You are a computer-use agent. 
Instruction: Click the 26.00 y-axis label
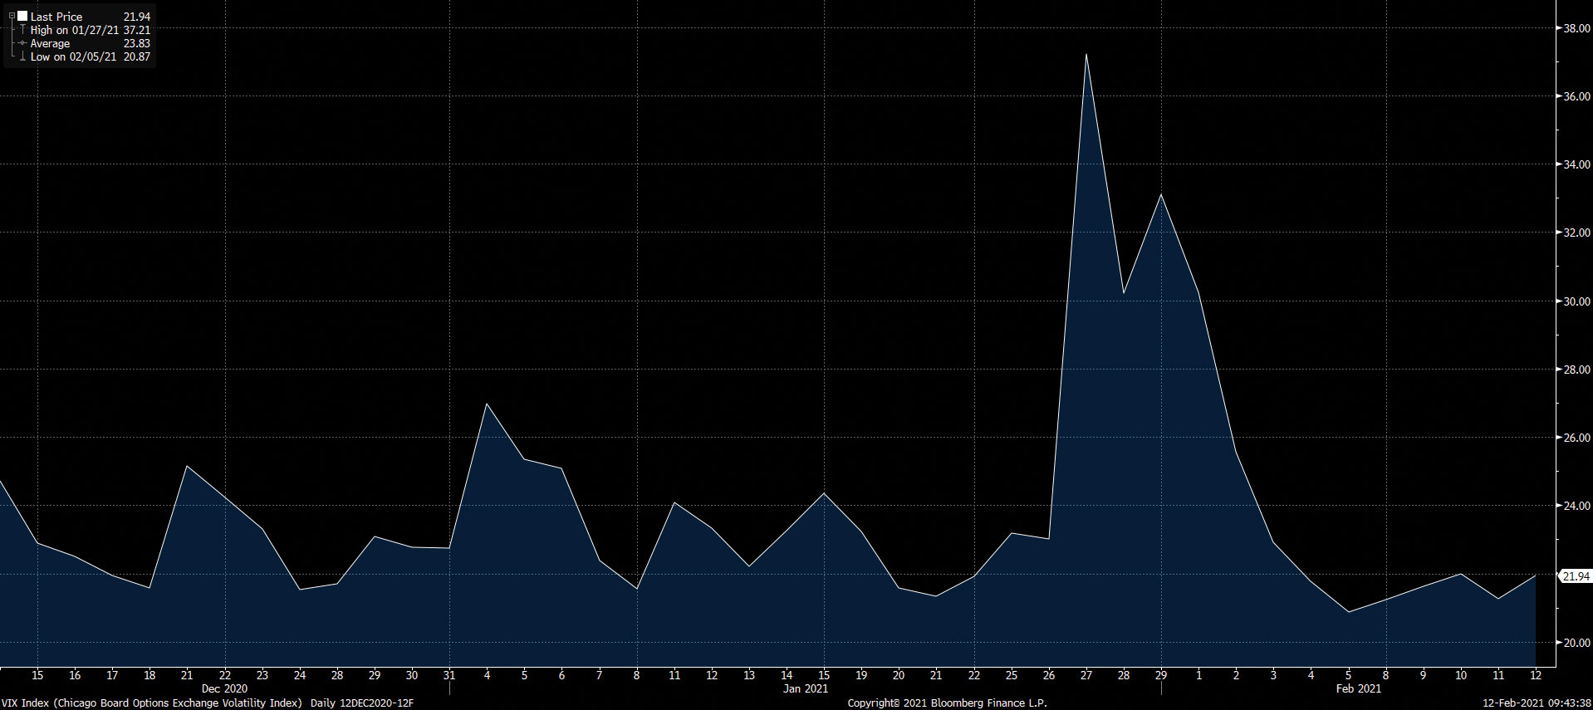pos(1576,438)
